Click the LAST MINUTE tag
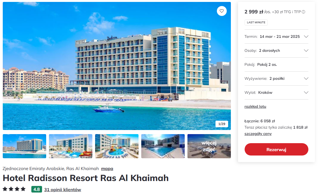 [256, 22]
